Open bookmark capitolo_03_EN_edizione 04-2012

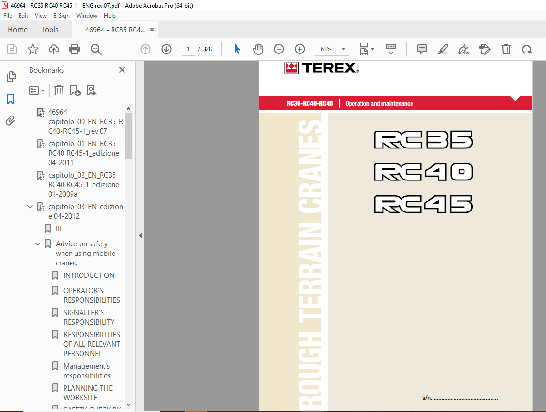pyautogui.click(x=86, y=211)
